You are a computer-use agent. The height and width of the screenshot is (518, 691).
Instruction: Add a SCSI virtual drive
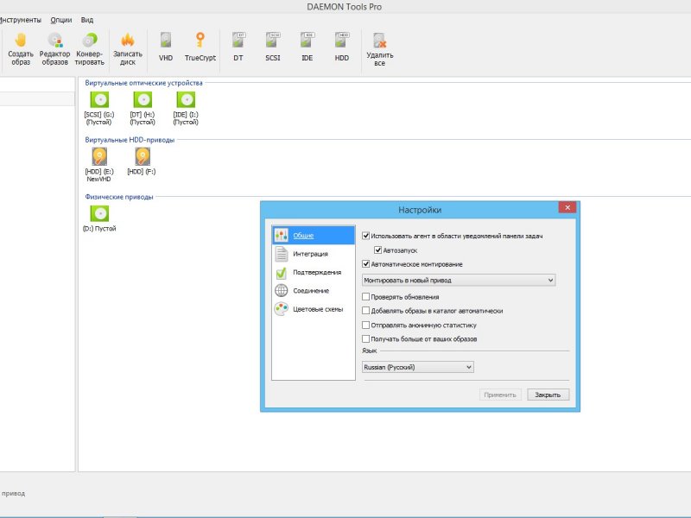273,47
